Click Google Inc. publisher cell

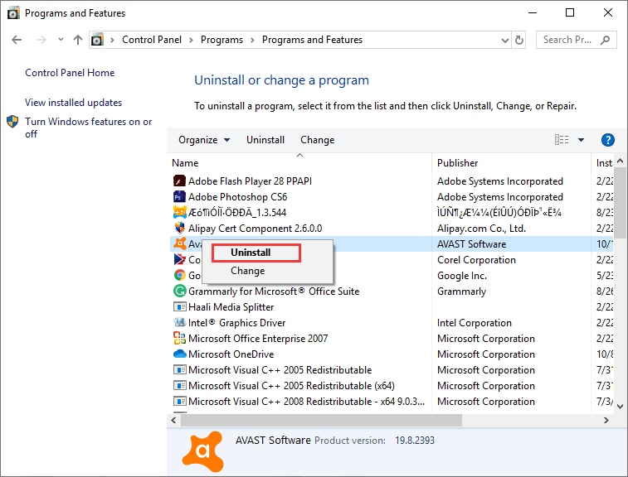(462, 276)
